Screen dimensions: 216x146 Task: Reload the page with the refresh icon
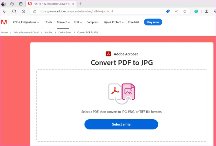[x=14, y=11]
